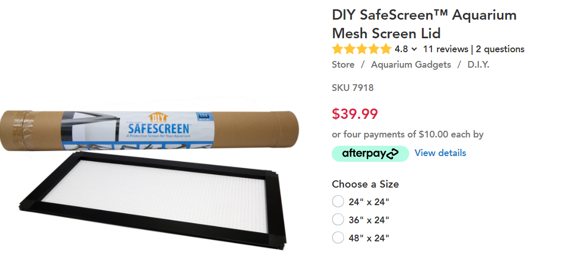Choose the 36" x 24" size option
Image resolution: width=568 pixels, height=261 pixels.
[338, 220]
